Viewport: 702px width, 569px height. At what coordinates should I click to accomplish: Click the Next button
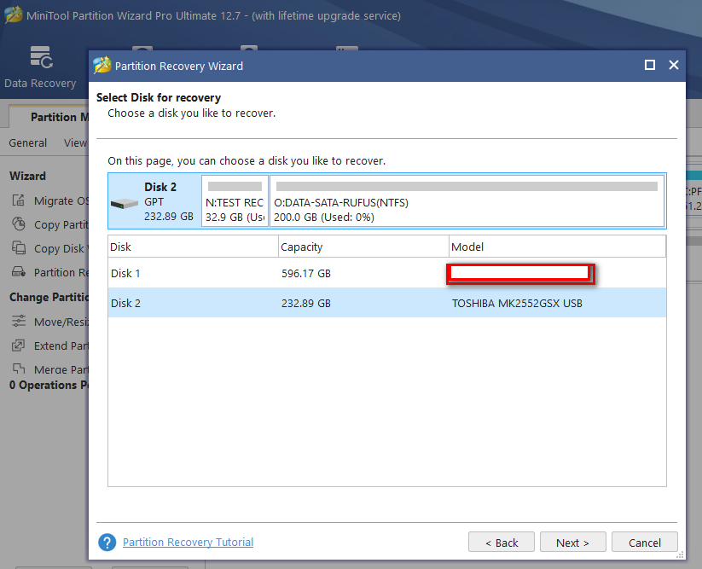(x=572, y=543)
